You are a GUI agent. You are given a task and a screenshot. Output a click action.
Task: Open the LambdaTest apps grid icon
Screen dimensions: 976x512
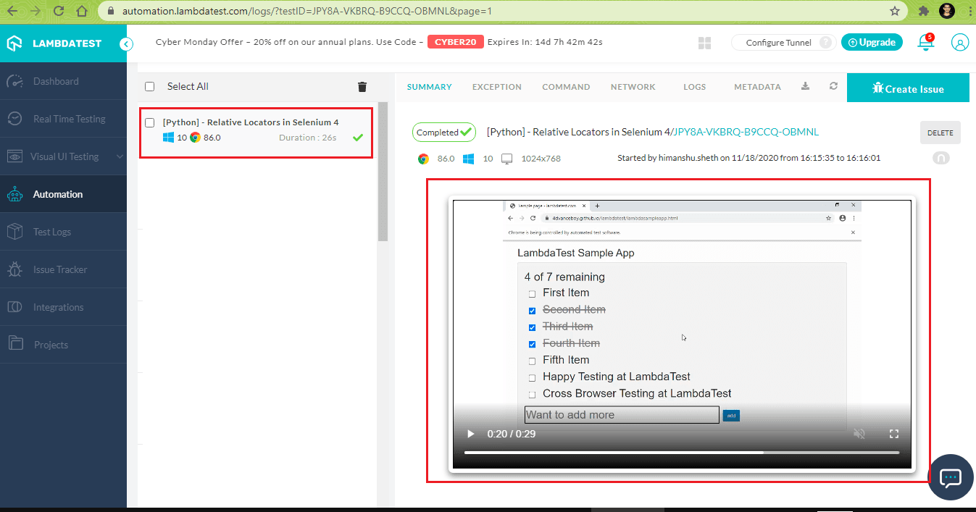click(704, 42)
